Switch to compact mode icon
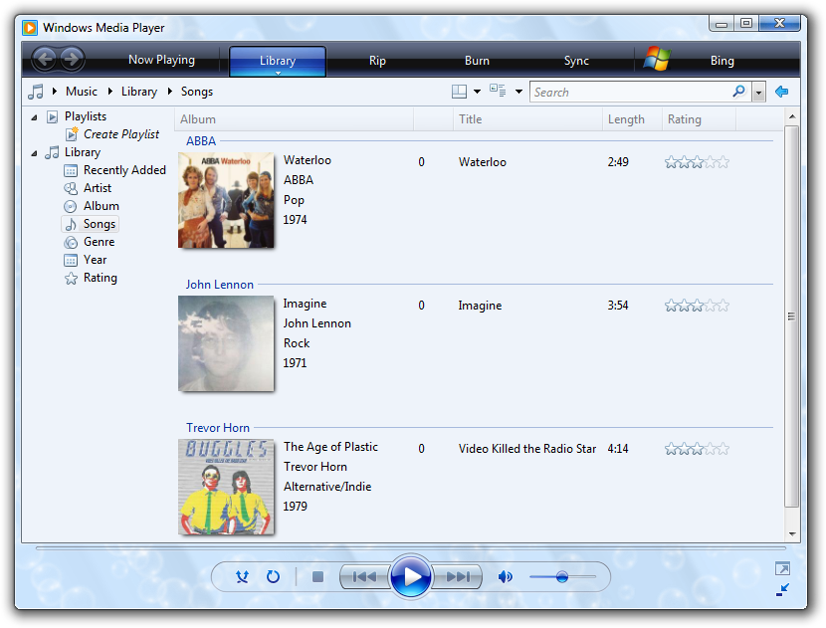Viewport: 826px width, 628px height. click(782, 590)
